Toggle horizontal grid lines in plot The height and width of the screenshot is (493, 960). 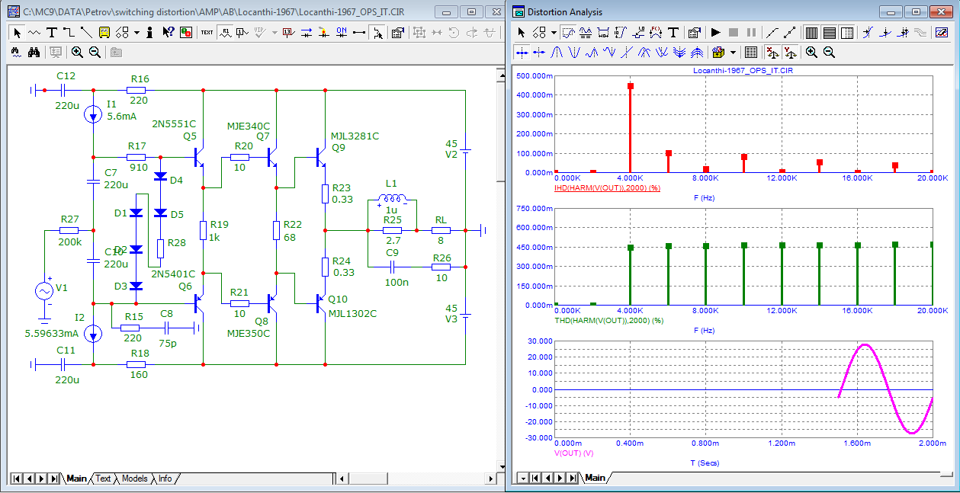[829, 33]
